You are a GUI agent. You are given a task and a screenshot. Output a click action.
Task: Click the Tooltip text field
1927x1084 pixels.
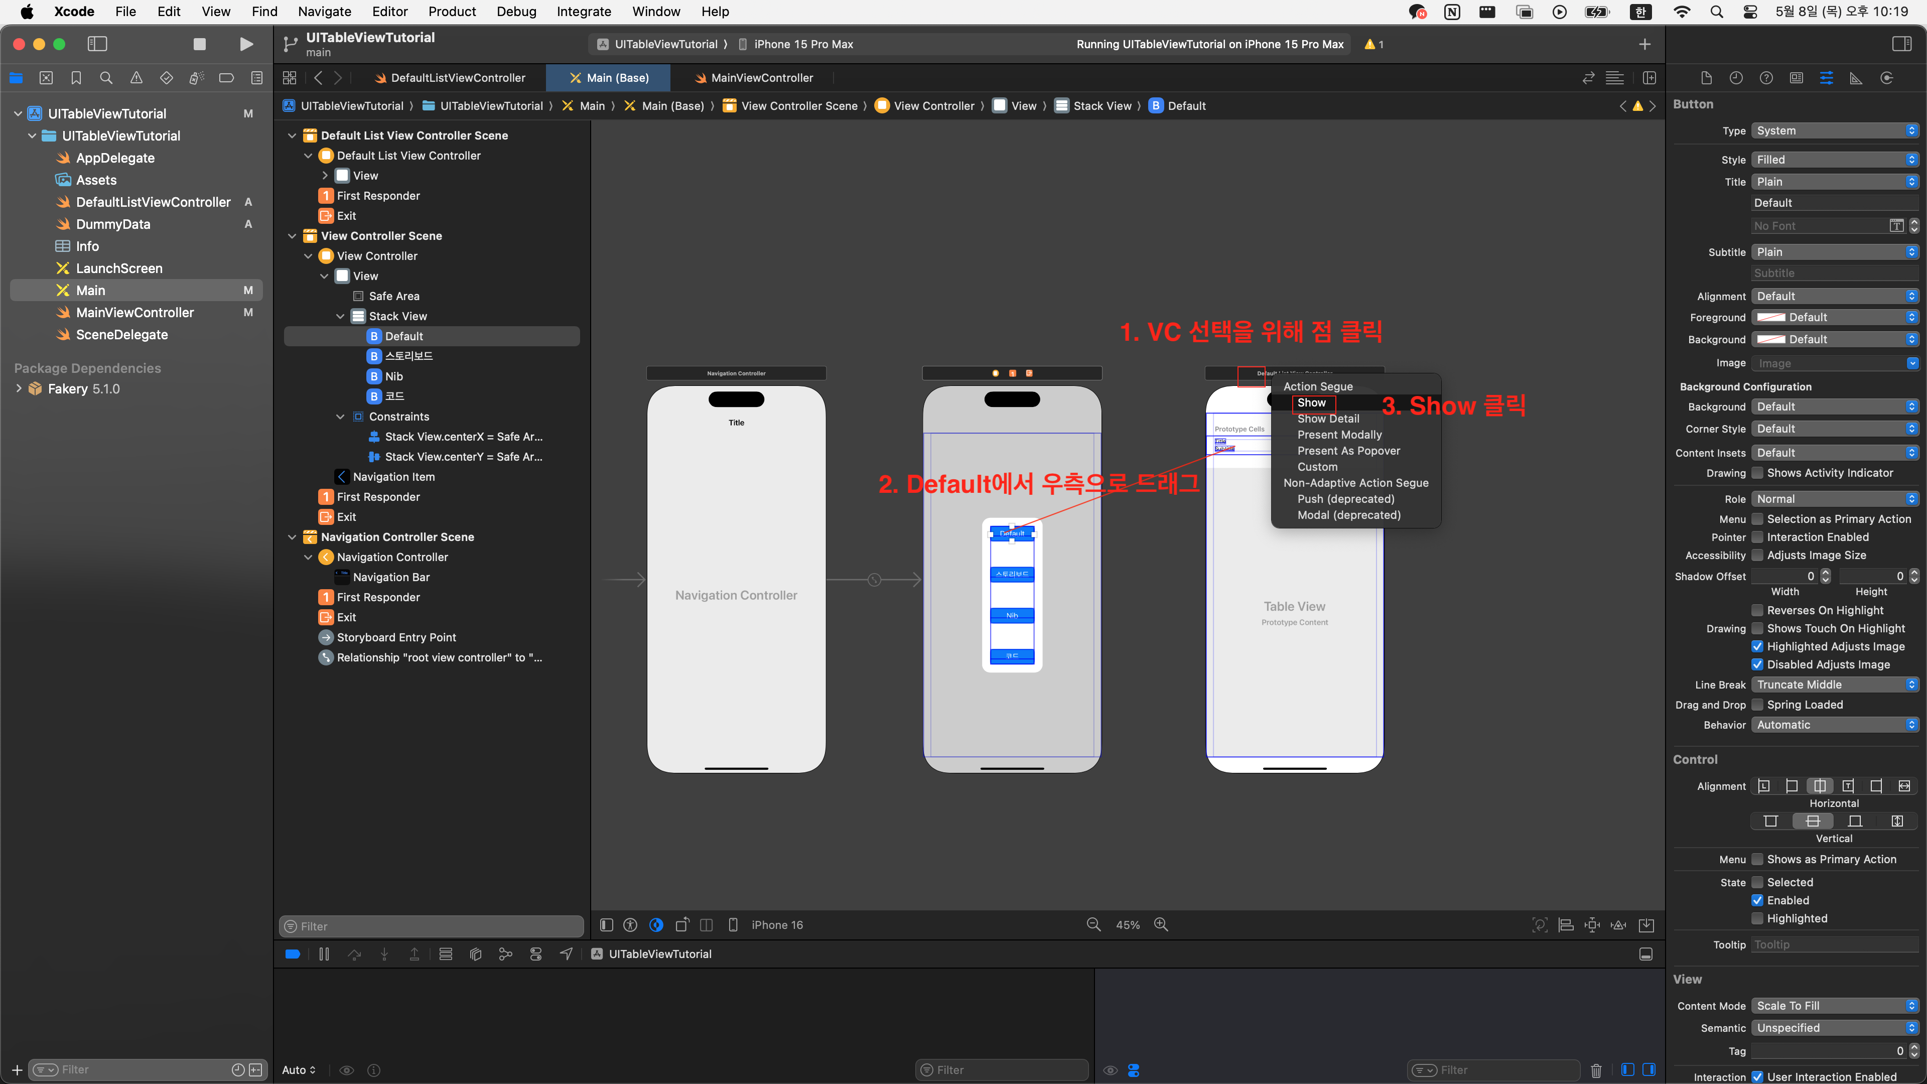coord(1835,944)
